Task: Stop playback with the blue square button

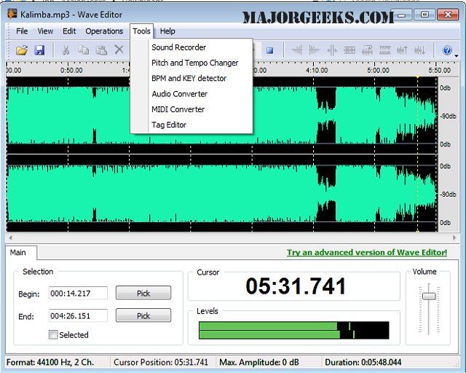Action: coord(269,50)
